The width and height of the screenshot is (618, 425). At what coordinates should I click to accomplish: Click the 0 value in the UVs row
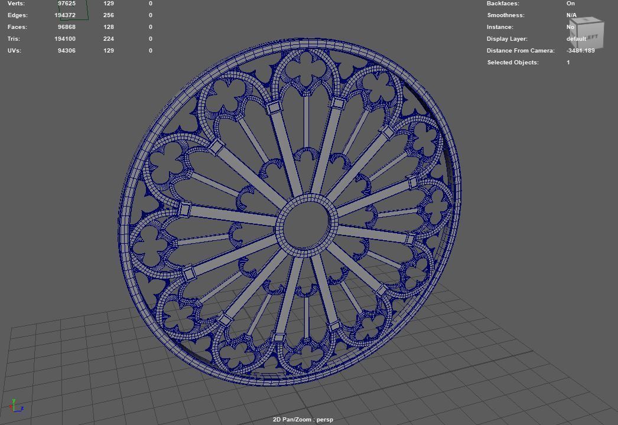(x=151, y=50)
